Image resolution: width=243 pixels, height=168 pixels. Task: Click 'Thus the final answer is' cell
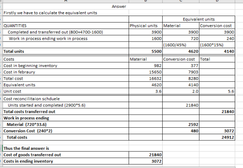[66, 148]
